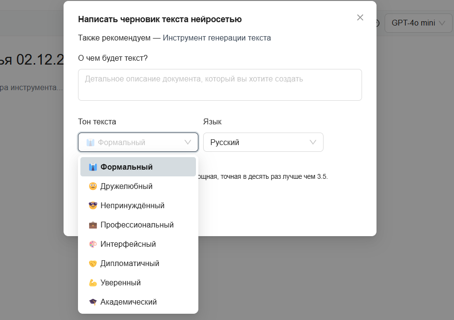
Task: Open the GPT-4o mini model selector
Action: point(418,23)
